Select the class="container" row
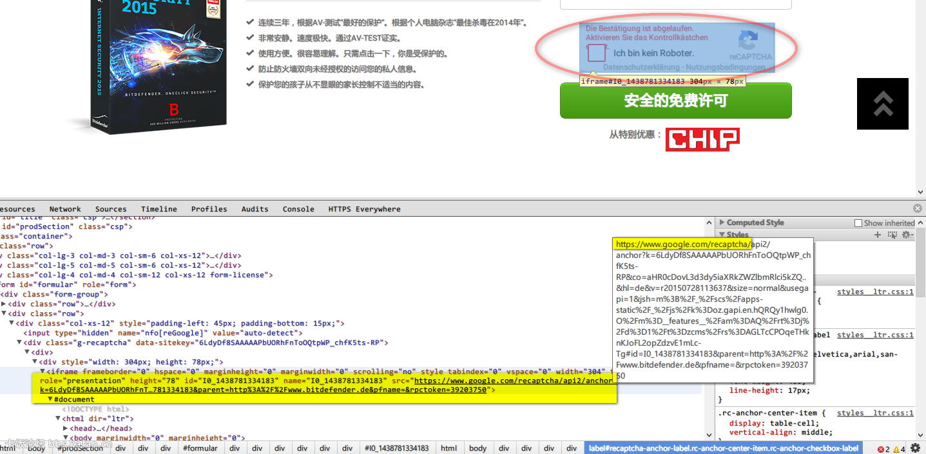 (x=37, y=236)
